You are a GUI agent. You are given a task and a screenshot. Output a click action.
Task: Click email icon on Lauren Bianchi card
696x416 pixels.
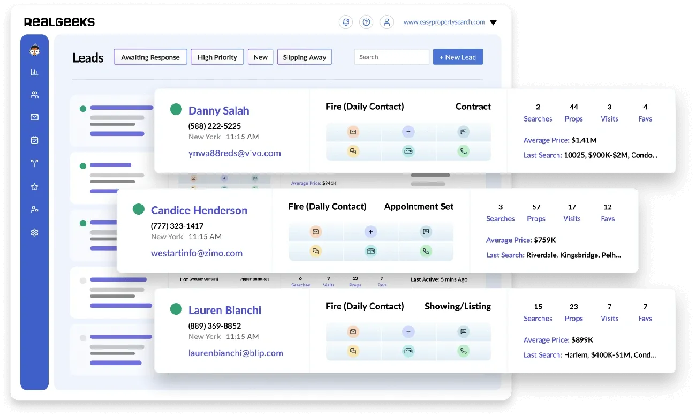pyautogui.click(x=353, y=332)
